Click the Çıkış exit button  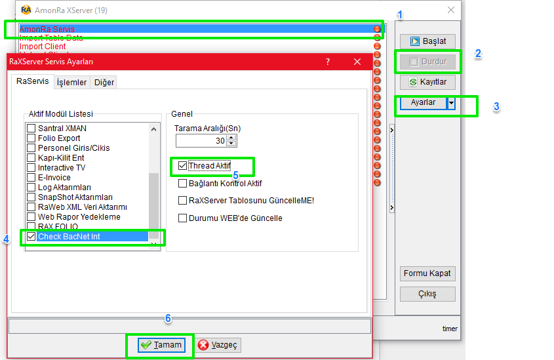[427, 294]
